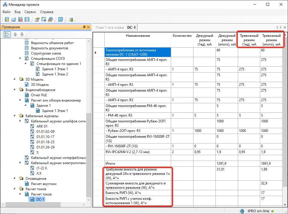This screenshot has height=214, width=288.
Task: Collapse the Кабельные журналы tree arrow
Action: point(15,116)
